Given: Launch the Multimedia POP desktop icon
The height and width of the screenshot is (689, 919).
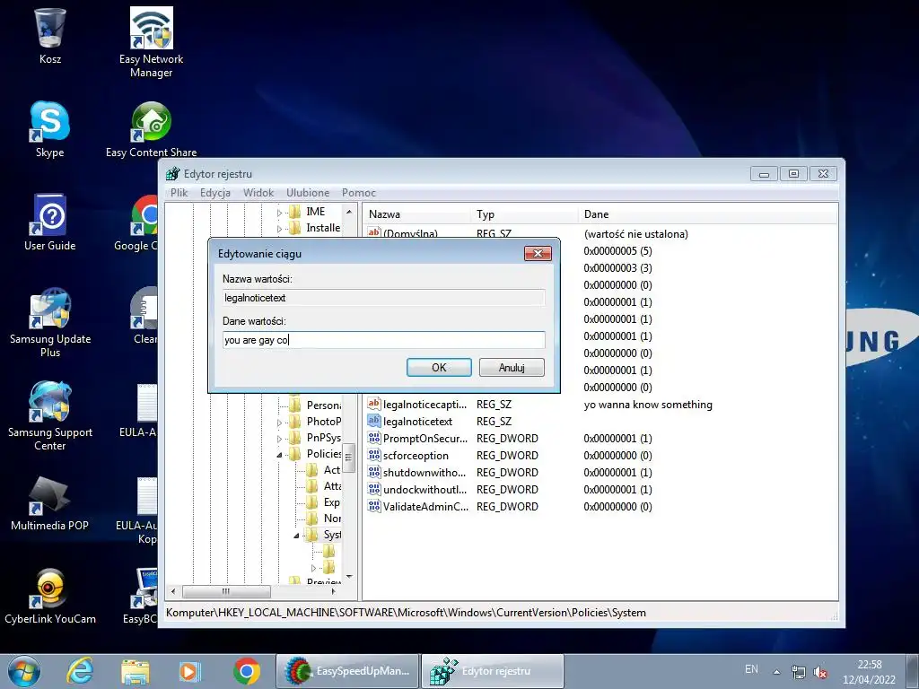Looking at the screenshot, I should click(x=50, y=504).
